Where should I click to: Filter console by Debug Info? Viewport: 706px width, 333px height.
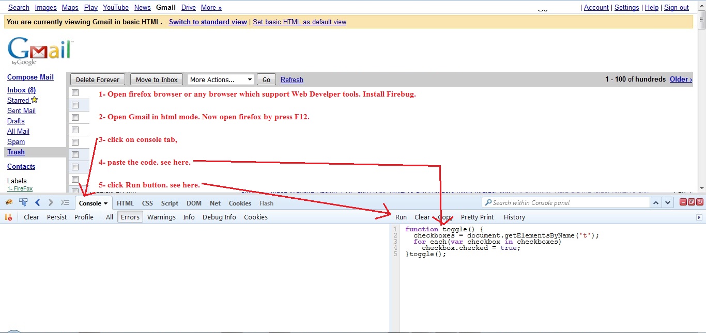click(x=219, y=217)
